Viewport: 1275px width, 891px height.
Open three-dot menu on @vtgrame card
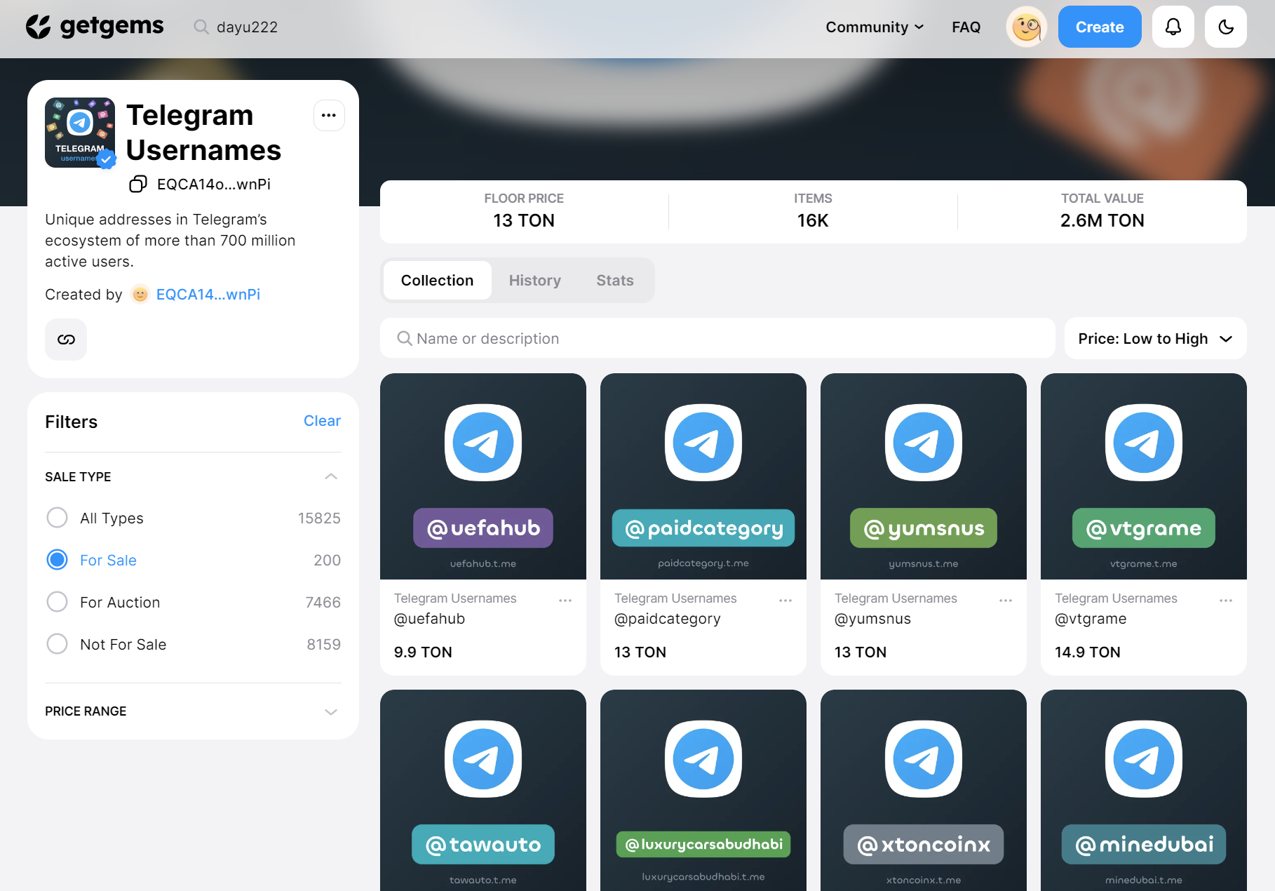(1226, 600)
